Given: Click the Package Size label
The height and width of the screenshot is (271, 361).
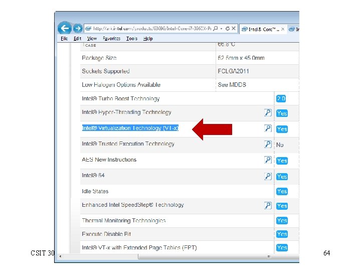Looking at the screenshot, I should pyautogui.click(x=99, y=58).
